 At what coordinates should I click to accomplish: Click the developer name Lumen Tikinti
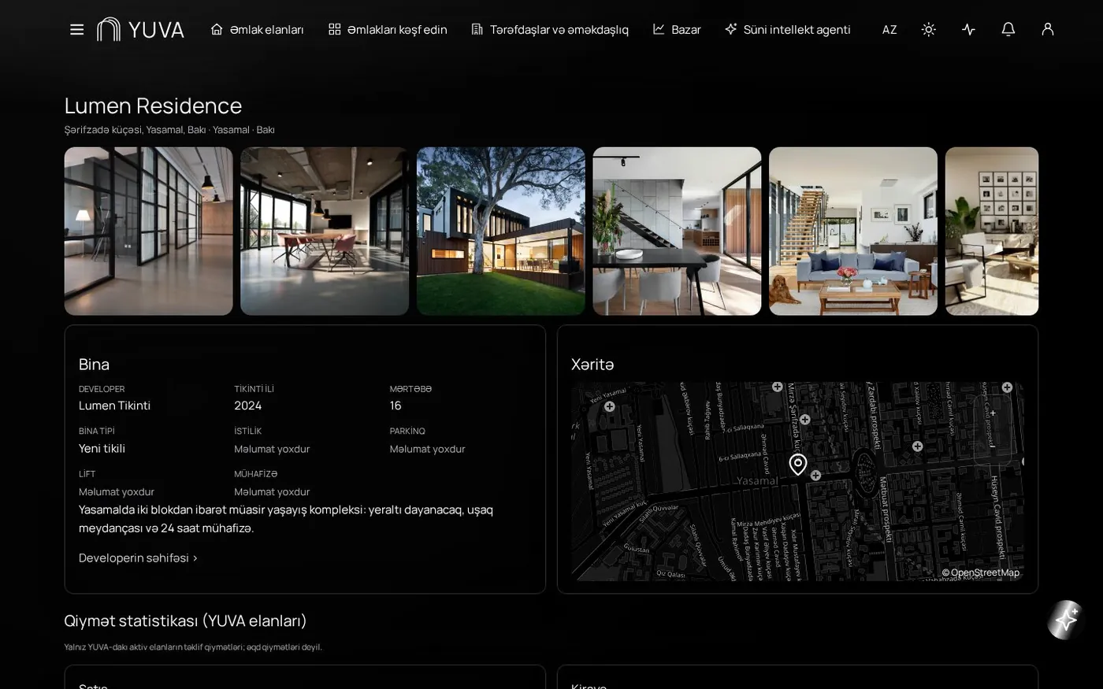[x=114, y=406]
